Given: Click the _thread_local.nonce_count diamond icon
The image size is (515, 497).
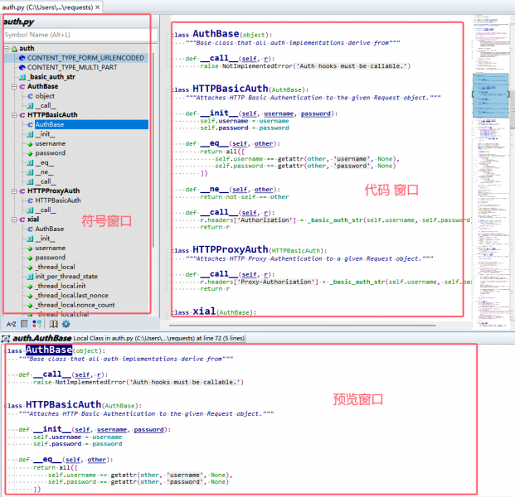Looking at the screenshot, I should [x=30, y=306].
